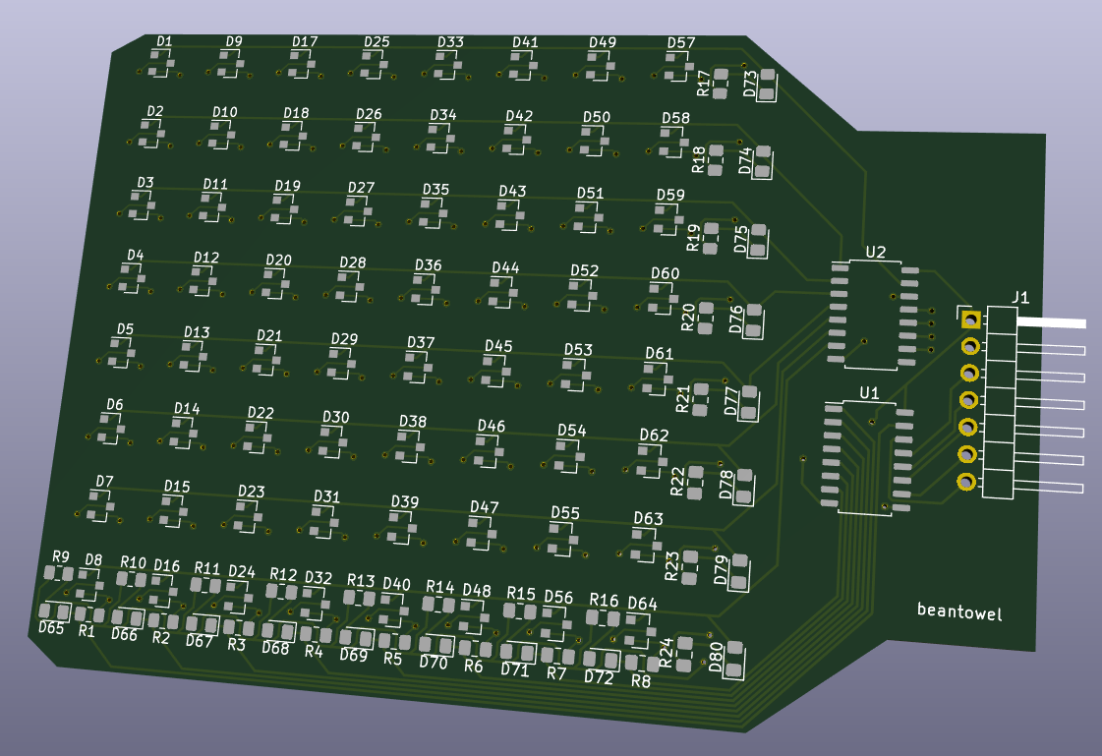Click the D28 LED label
The image size is (1102, 756).
[353, 262]
